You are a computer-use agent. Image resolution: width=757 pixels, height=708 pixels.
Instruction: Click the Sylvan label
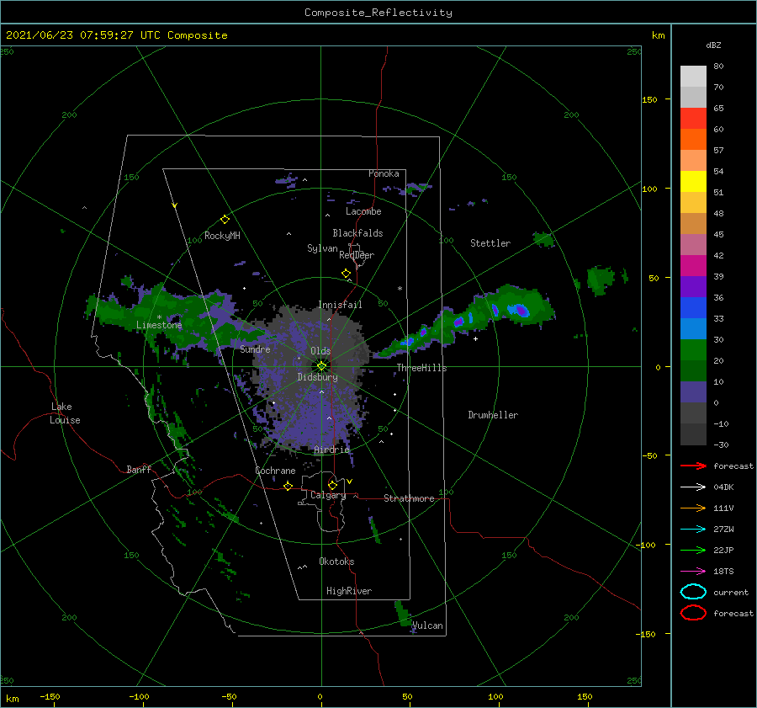[322, 248]
